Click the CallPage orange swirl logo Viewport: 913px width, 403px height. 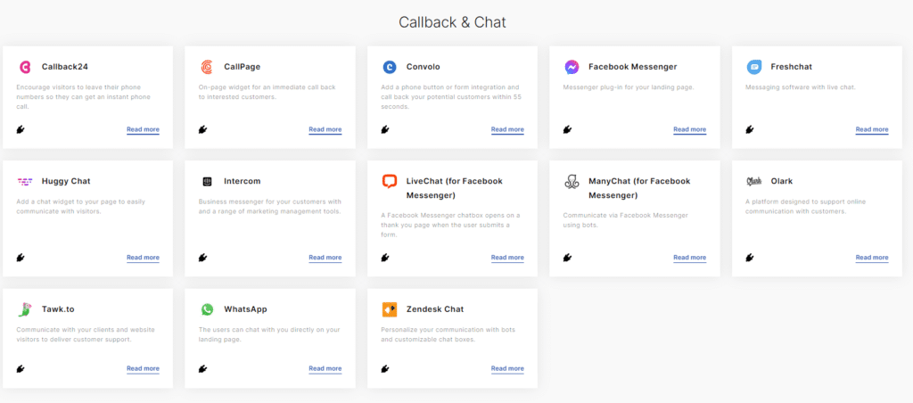[207, 67]
